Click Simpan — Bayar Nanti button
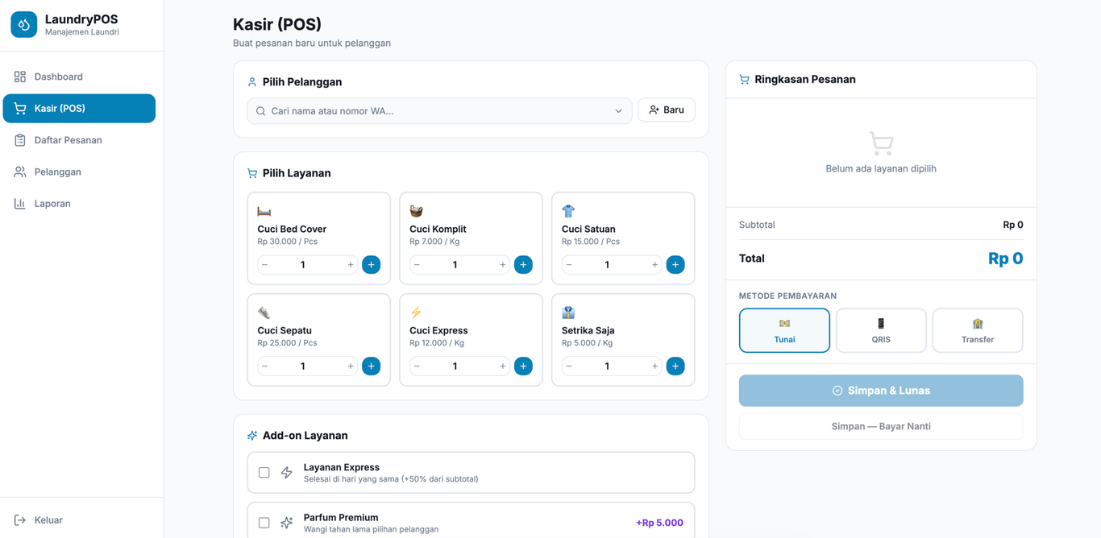 [881, 426]
